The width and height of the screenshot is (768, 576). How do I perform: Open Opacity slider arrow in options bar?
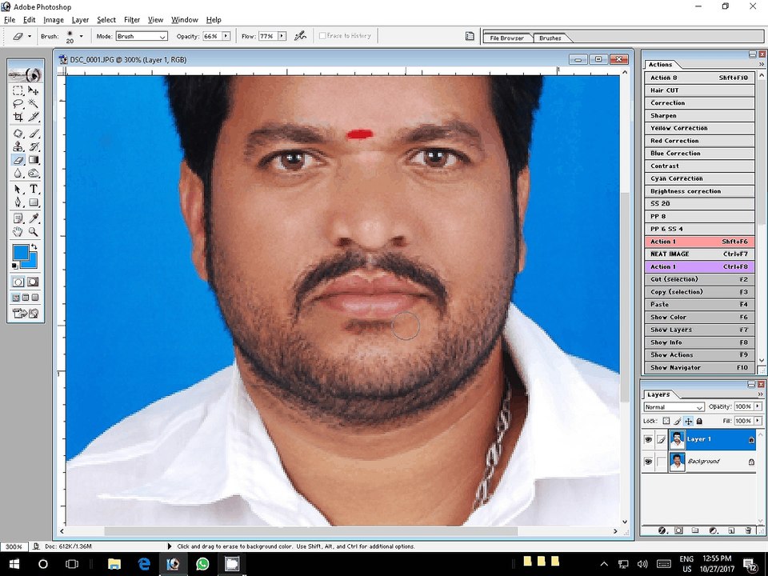(x=226, y=36)
